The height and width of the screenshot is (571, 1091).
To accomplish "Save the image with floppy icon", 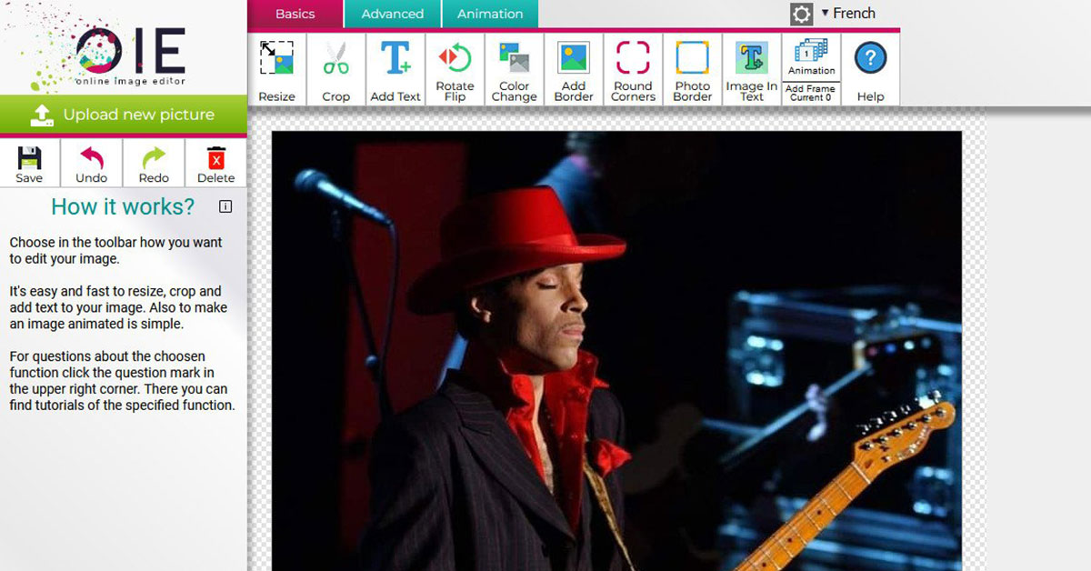I will tap(29, 163).
